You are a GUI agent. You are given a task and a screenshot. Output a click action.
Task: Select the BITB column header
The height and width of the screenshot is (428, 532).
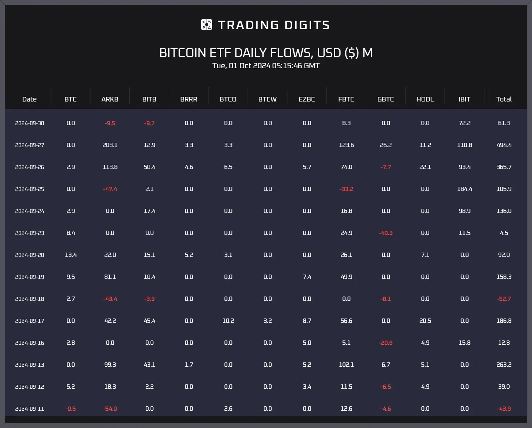click(x=149, y=99)
